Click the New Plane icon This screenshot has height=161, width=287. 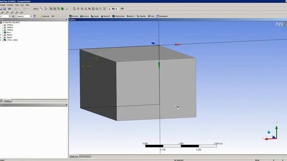point(13,16)
